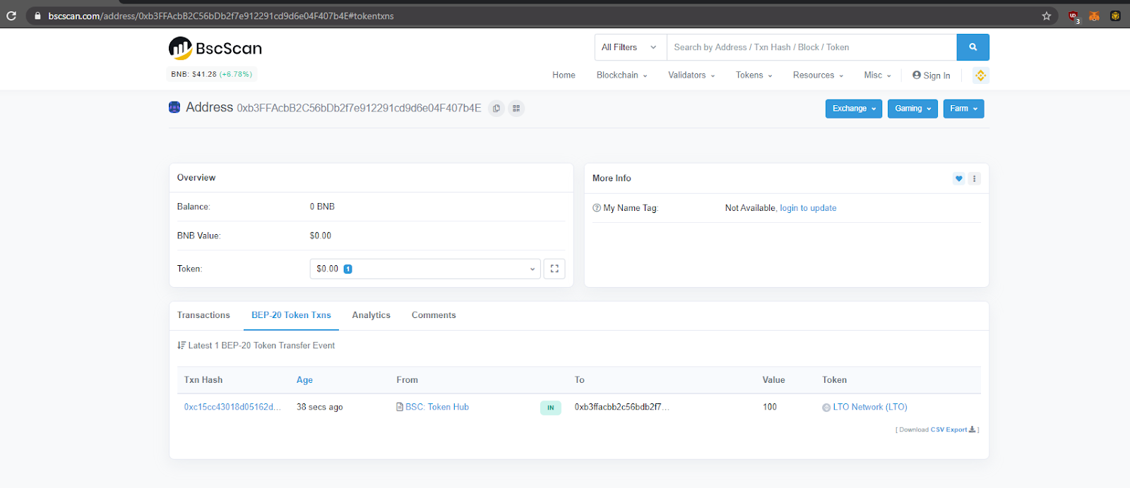Open the LTO Network (LTO) token link
1130x488 pixels.
pyautogui.click(x=870, y=407)
